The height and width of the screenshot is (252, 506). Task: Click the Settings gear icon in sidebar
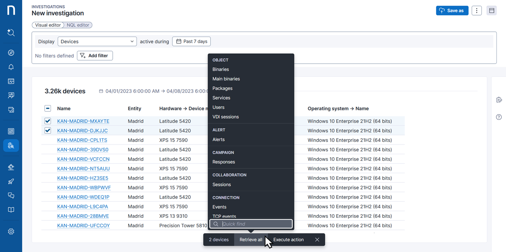point(11,231)
